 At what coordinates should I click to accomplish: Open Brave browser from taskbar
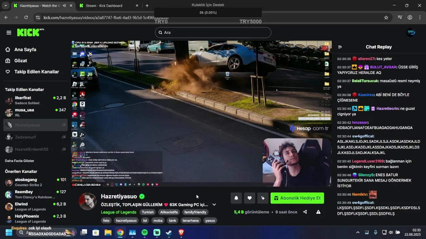(x=181, y=232)
